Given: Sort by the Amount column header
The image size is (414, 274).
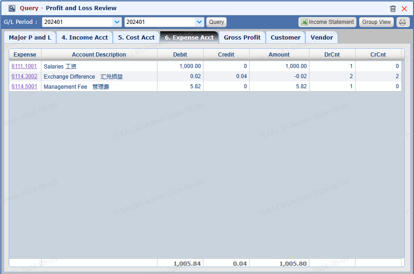Looking at the screenshot, I should tap(279, 55).
